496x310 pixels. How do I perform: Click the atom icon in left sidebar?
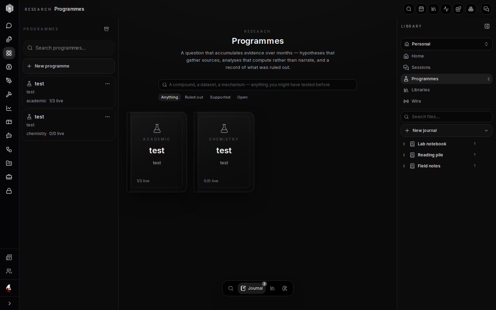(x=9, y=53)
